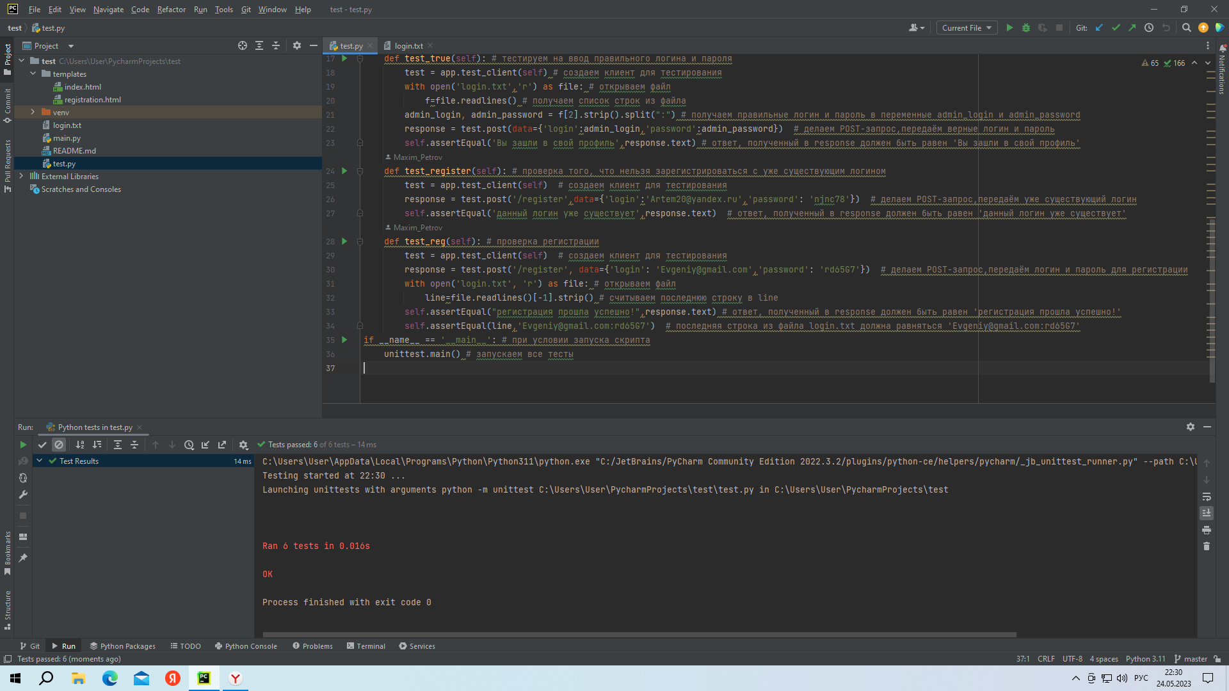The width and height of the screenshot is (1229, 691).
Task: Open the Current File run configuration dropdown
Action: tap(967, 28)
